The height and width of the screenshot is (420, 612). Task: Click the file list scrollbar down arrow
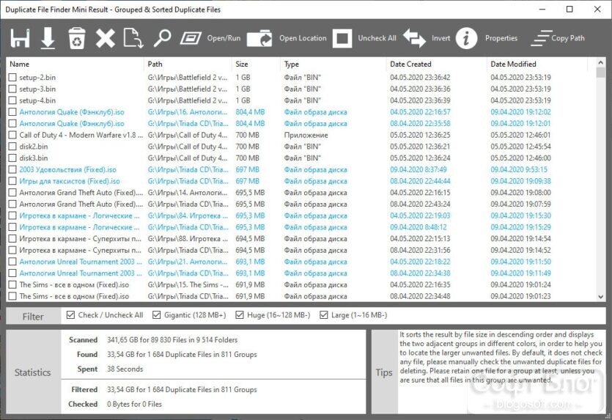point(601,297)
